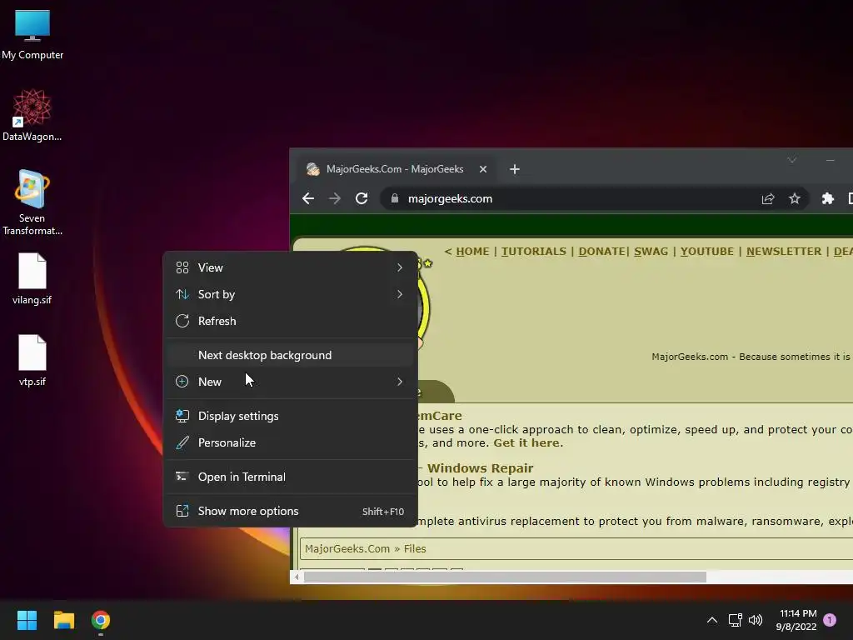Click Chrome's horizontal scrollbar thumb
853x640 pixels.
point(505,577)
